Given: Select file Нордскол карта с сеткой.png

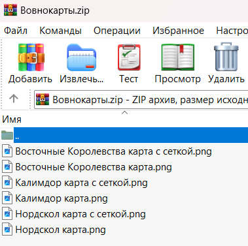Looking at the screenshot, I should pyautogui.click(x=80, y=214).
